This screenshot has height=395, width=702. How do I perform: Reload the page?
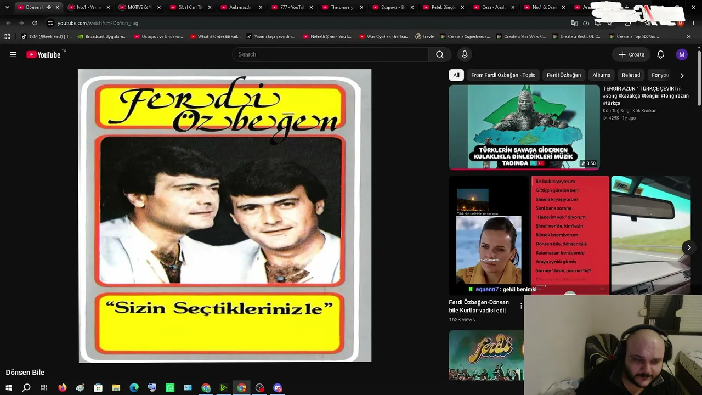pyautogui.click(x=35, y=23)
